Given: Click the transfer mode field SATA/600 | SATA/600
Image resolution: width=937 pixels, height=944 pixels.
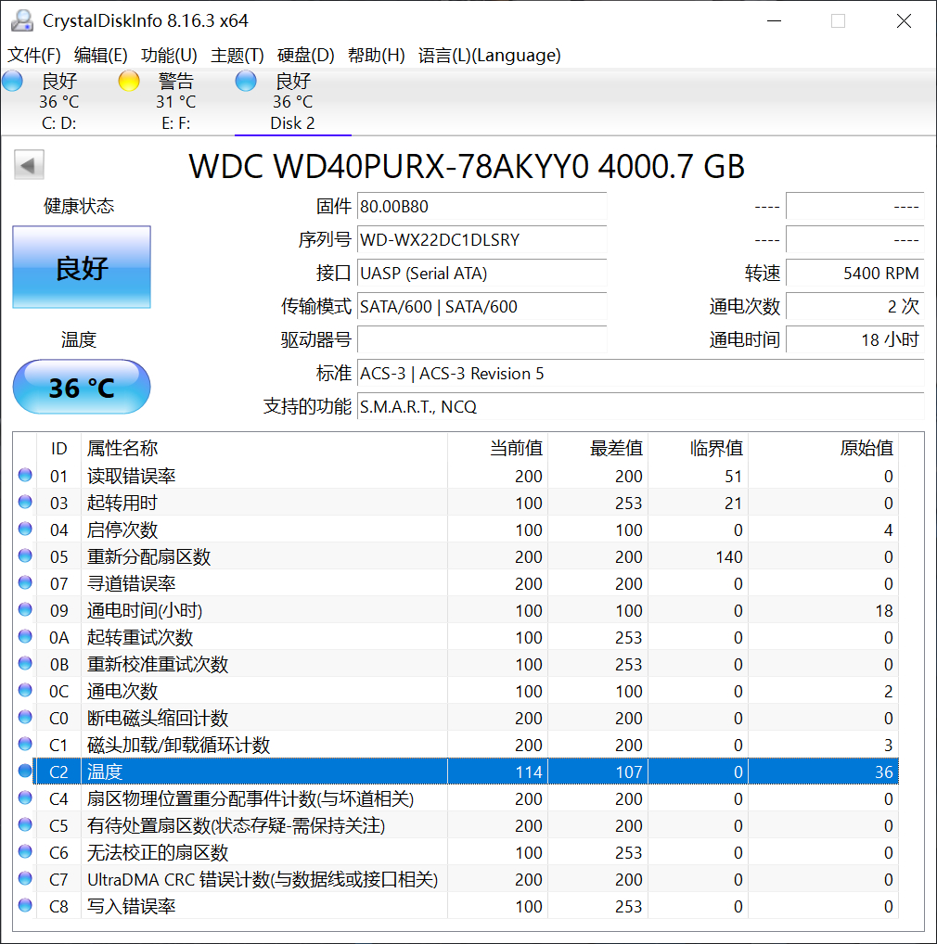Looking at the screenshot, I should pos(481,306).
